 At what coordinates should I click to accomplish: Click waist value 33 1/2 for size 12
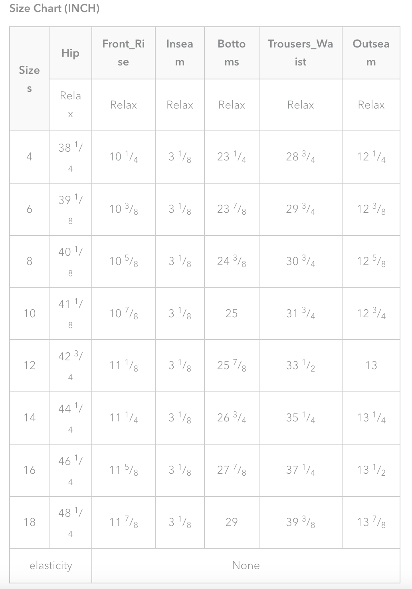coord(300,366)
